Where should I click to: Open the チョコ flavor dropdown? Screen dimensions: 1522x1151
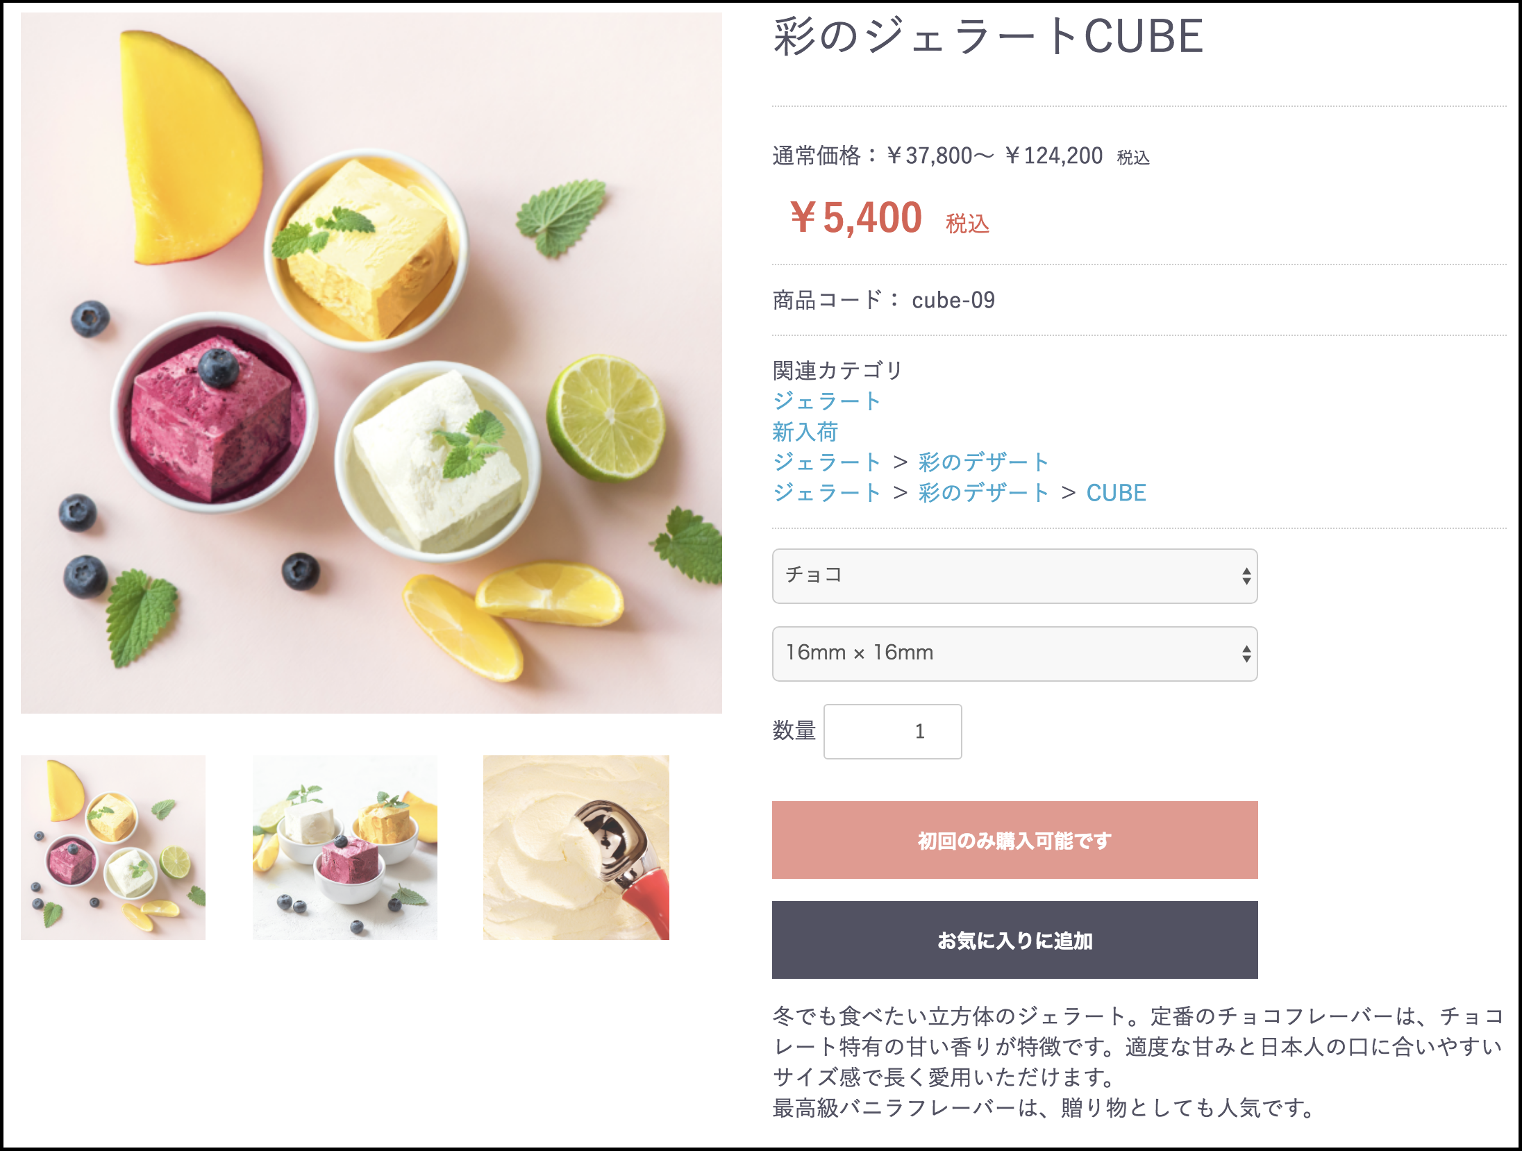coord(1014,575)
